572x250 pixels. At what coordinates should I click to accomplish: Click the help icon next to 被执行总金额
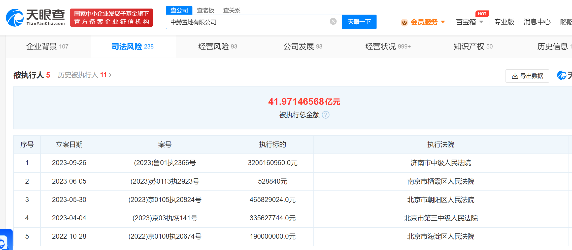pos(326,115)
